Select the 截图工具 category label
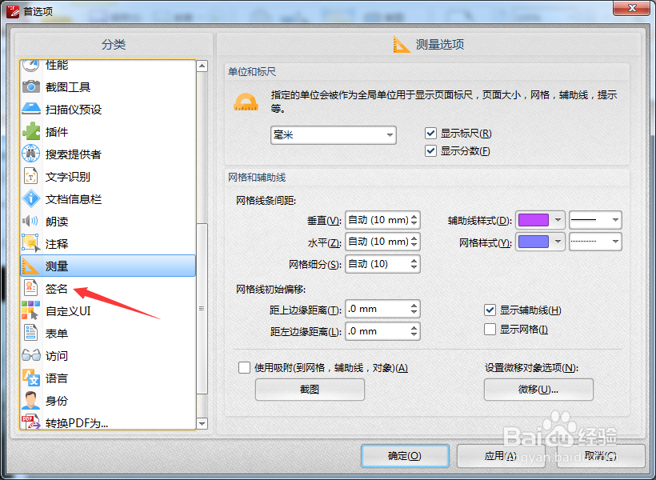 click(x=68, y=87)
